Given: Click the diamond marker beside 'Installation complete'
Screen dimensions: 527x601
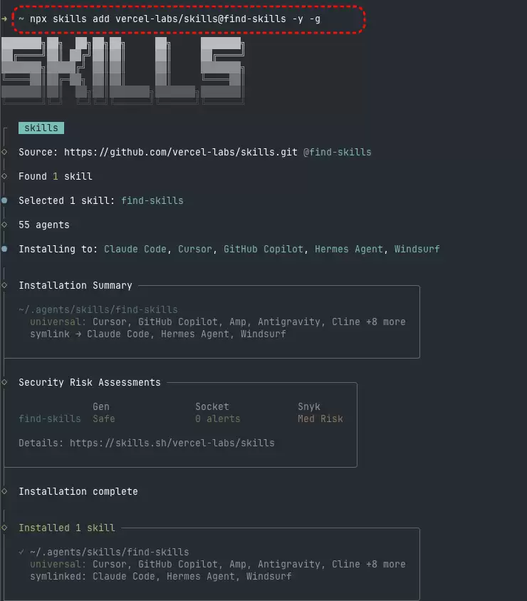Looking at the screenshot, I should coord(4,491).
